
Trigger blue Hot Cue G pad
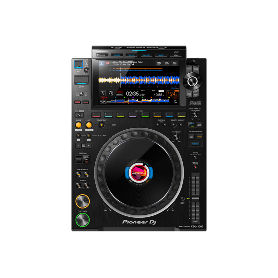(x=169, y=115)
